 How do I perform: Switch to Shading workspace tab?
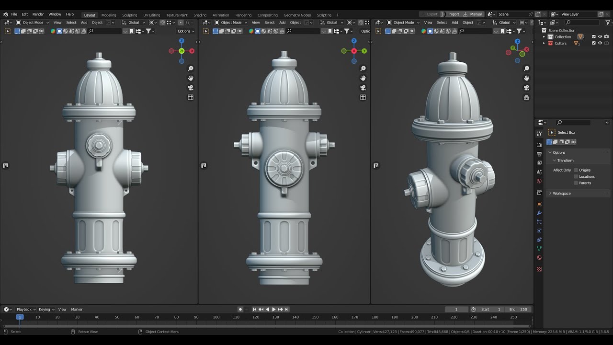pos(200,15)
